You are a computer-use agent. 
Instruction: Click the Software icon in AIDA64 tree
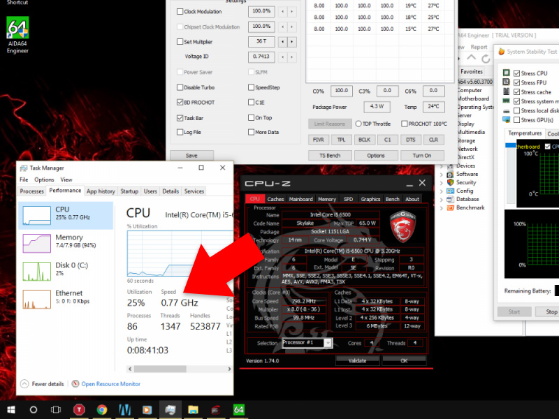[x=450, y=174]
